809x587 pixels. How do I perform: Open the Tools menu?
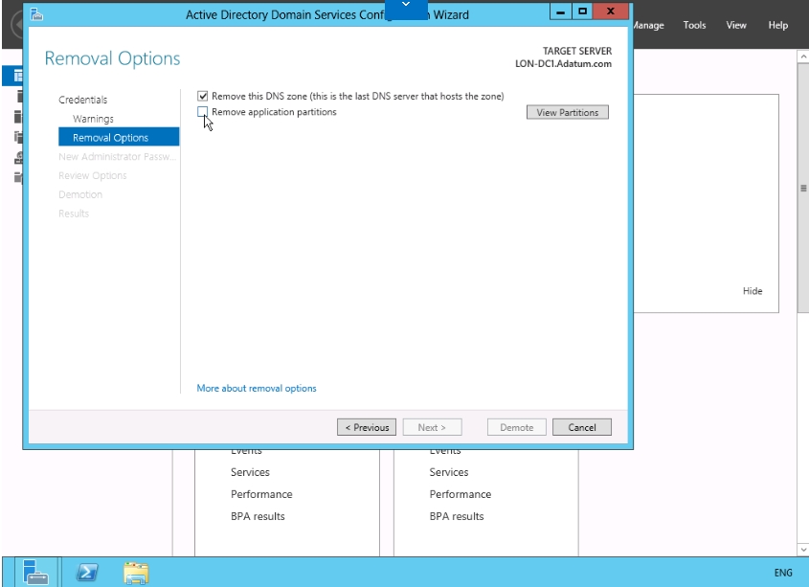tap(694, 25)
